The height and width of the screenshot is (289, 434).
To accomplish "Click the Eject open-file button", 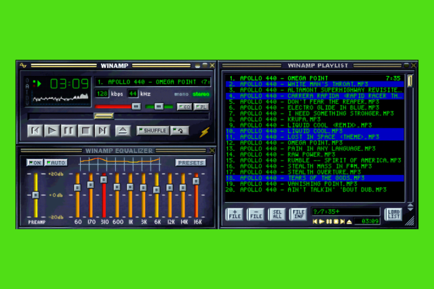I will [122, 130].
